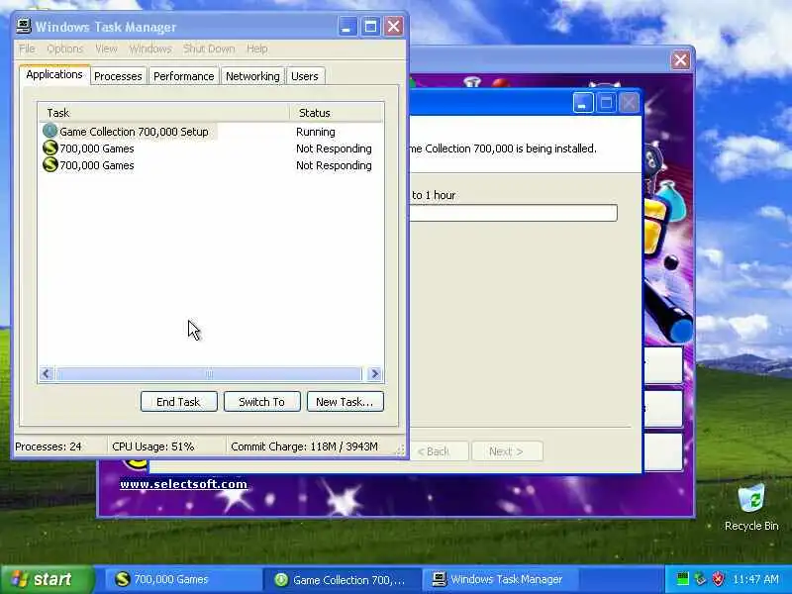Select the second 700,000 Games row in the task list

click(x=211, y=165)
